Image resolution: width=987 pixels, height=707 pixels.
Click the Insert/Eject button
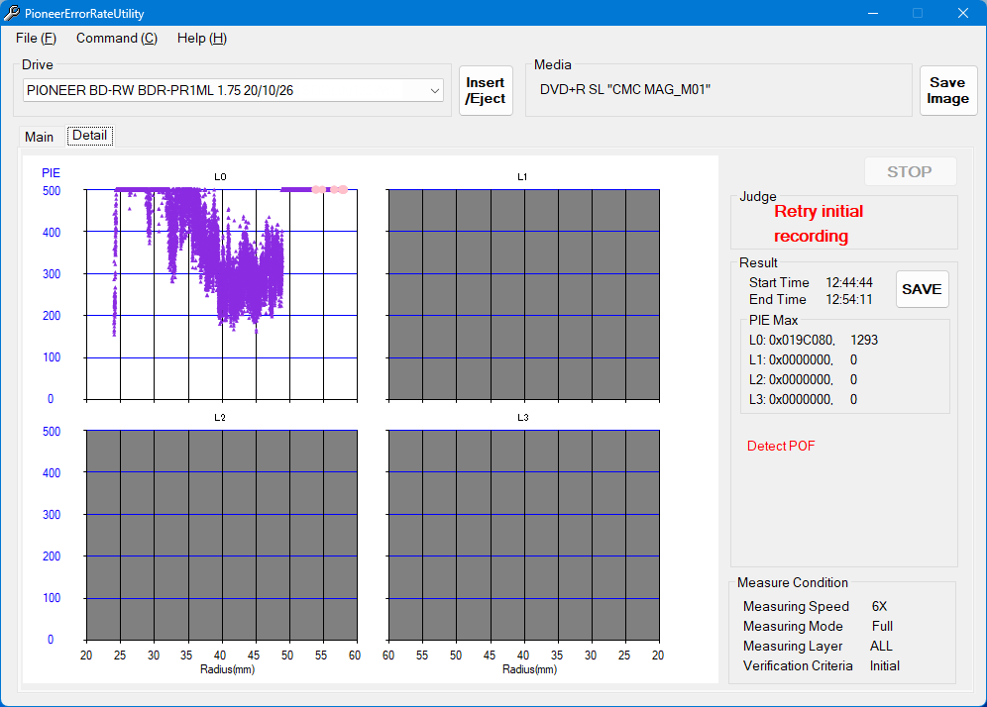[486, 90]
